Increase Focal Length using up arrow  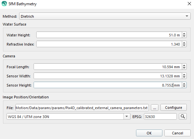pyautogui.click(x=184, y=65)
